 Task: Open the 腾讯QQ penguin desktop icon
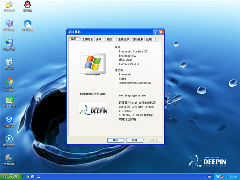(27, 5)
